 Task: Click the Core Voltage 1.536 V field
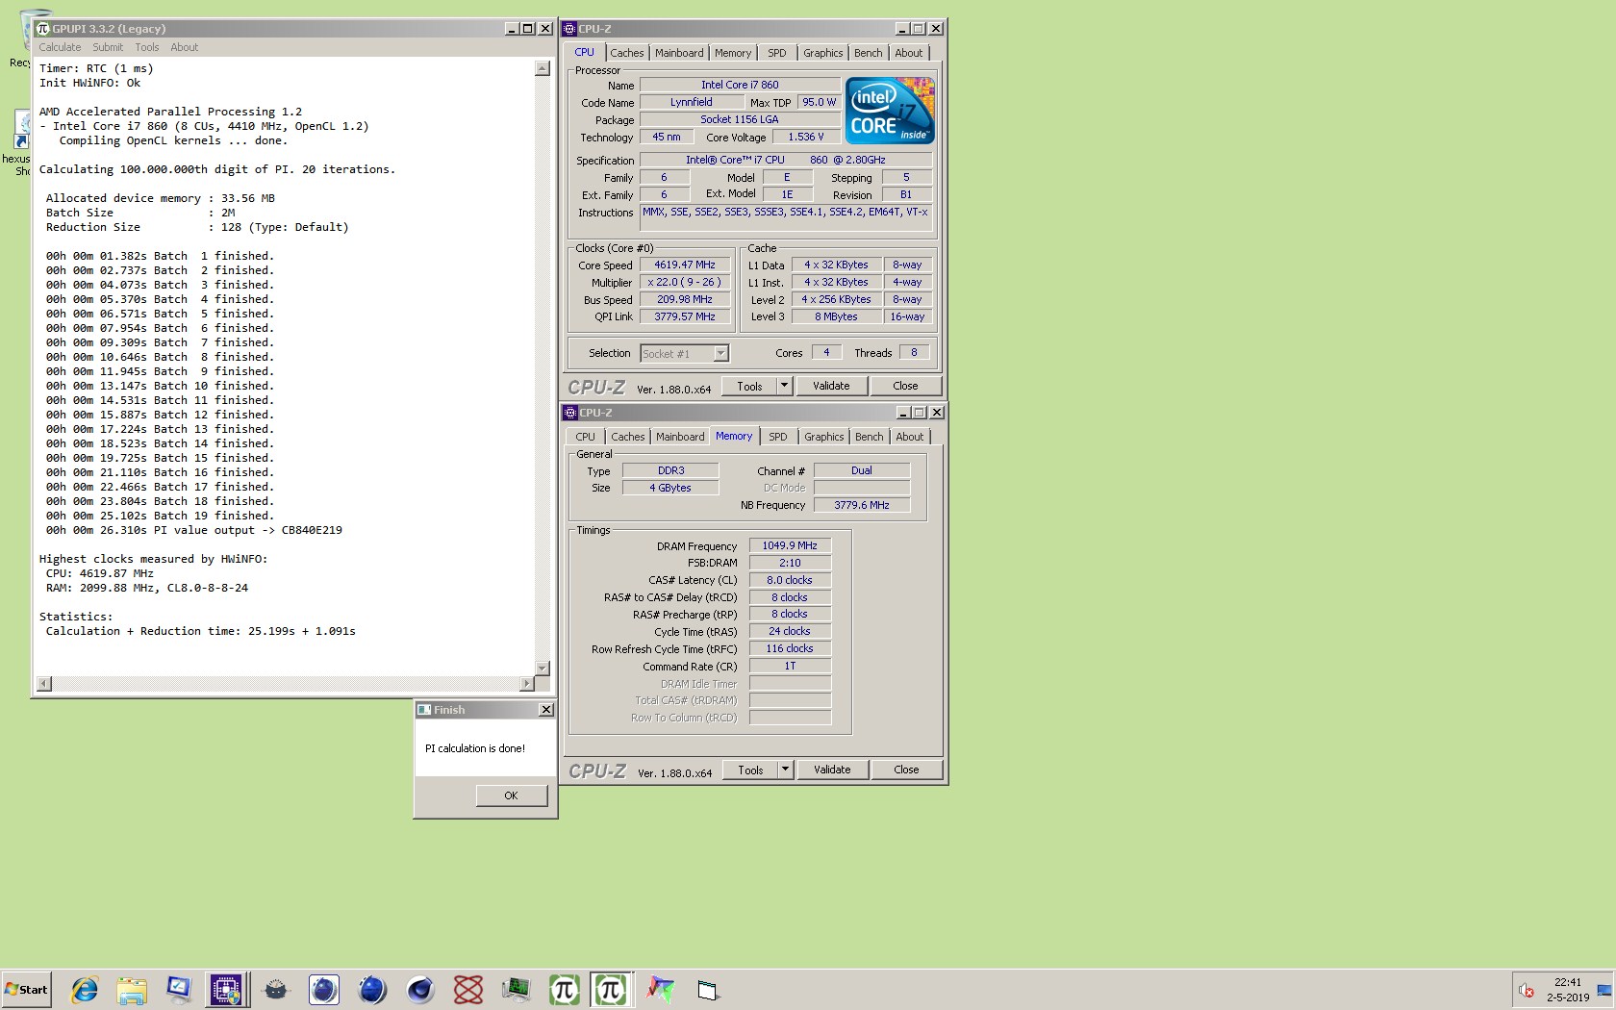pos(806,138)
